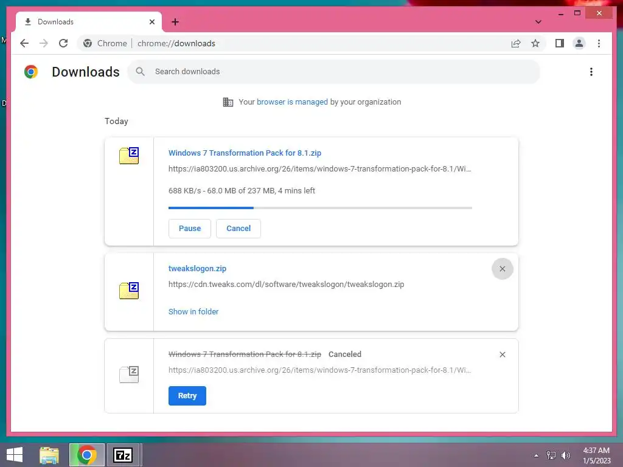
Task: Click the browser forward arrow
Action: (x=44, y=43)
